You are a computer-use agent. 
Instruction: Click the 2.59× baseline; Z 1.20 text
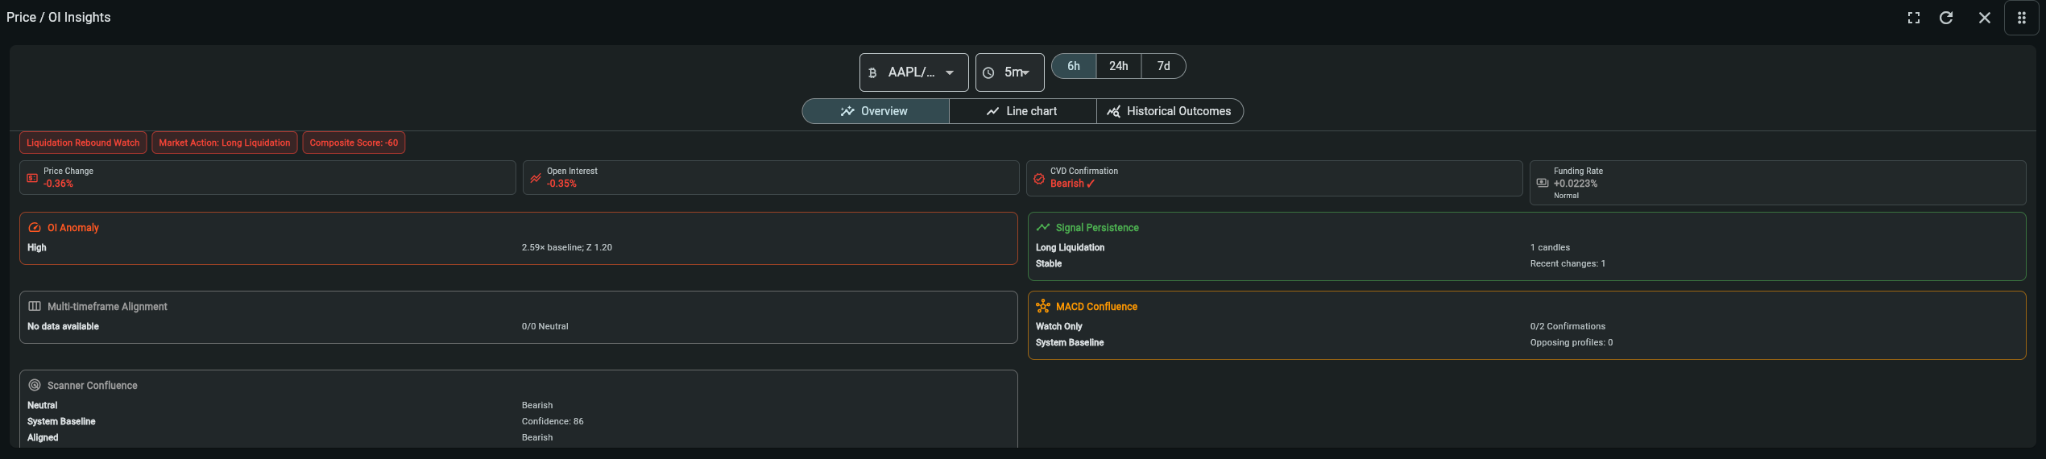pyautogui.click(x=567, y=248)
